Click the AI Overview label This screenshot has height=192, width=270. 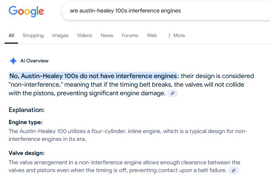(x=34, y=61)
